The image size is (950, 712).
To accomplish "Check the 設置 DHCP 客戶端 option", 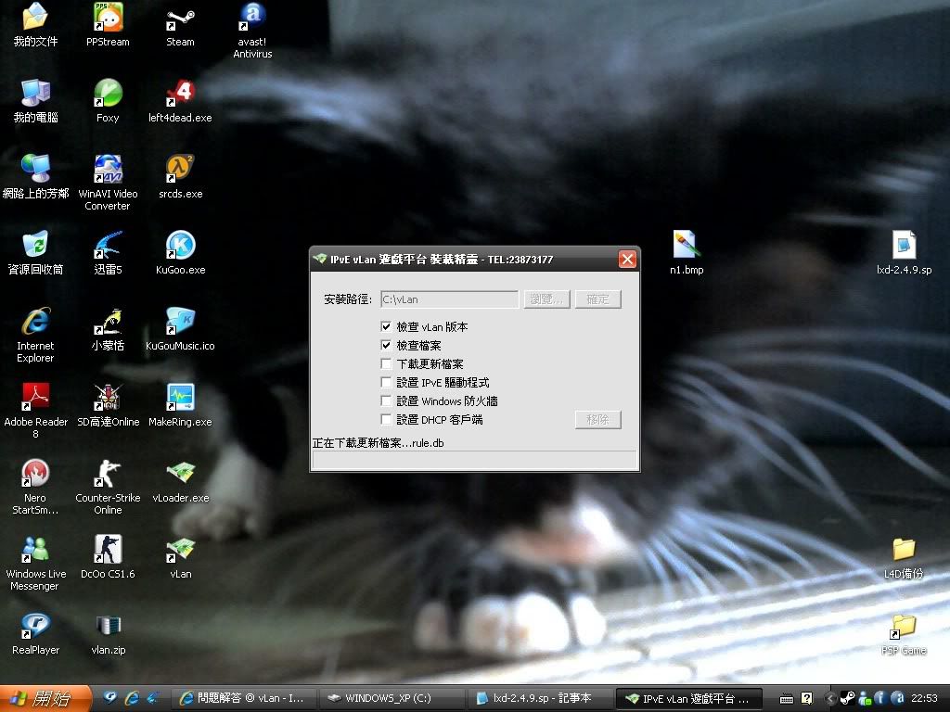I will [x=387, y=420].
